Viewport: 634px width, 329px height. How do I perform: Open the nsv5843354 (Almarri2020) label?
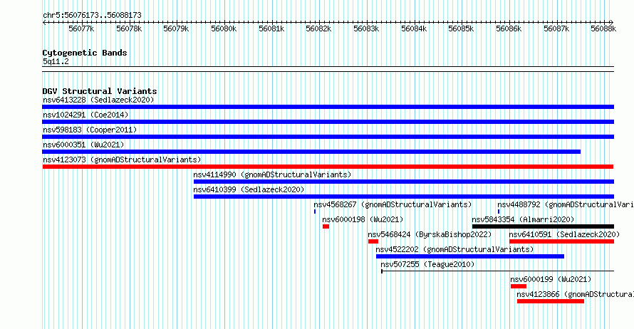coord(523,219)
